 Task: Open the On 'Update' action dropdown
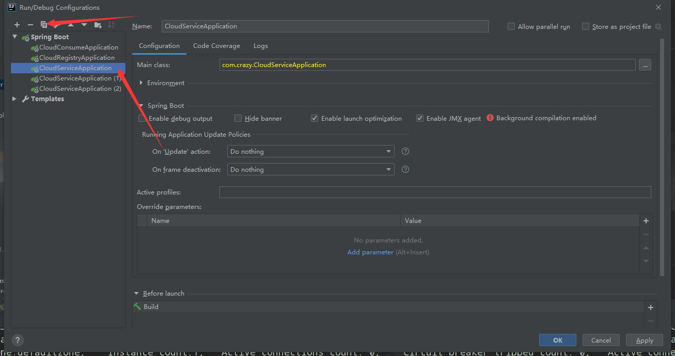(x=310, y=151)
